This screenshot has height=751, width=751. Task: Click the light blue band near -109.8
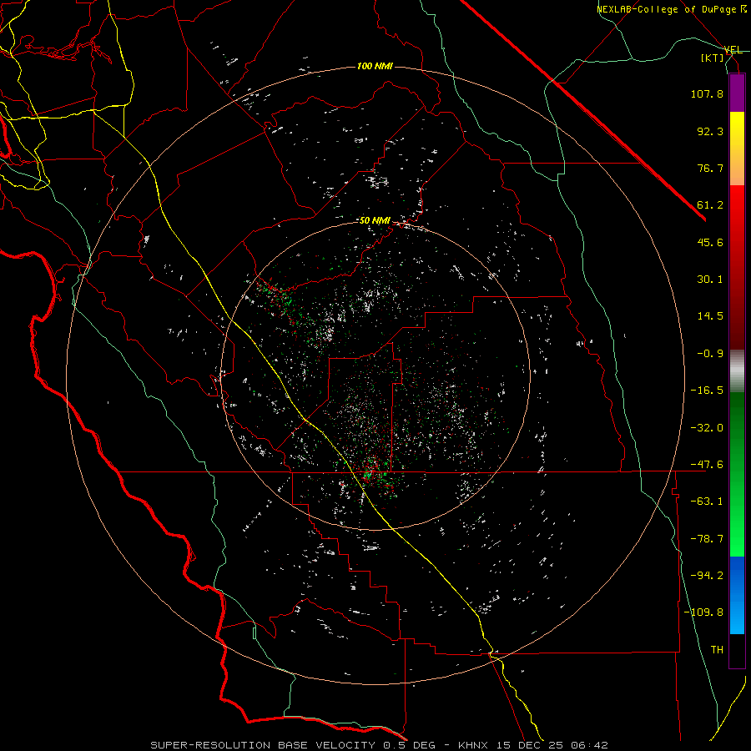(737, 614)
